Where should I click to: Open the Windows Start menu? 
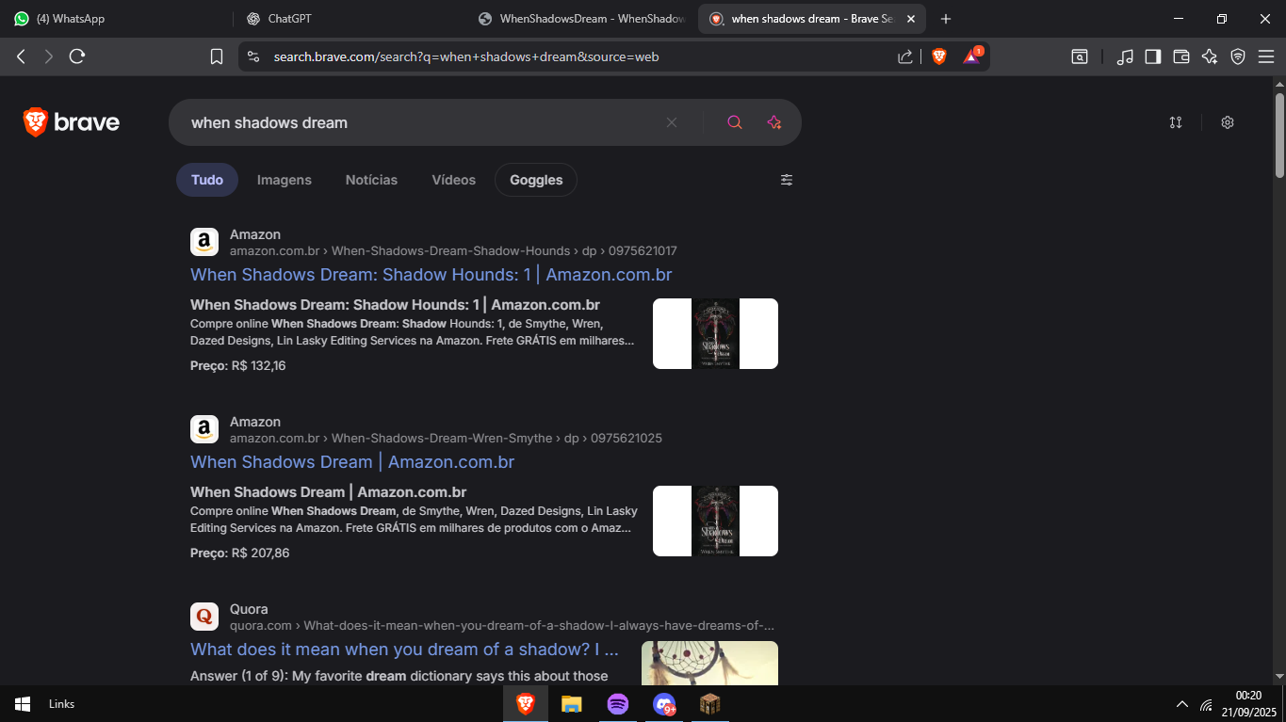[x=23, y=704]
